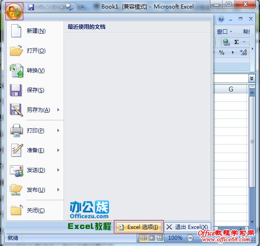The image size is (260, 246).
Task: Click the vertical scrollbar down arrow
Action: (x=252, y=222)
